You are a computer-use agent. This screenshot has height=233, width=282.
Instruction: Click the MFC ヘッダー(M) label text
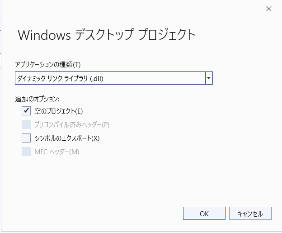(57, 152)
